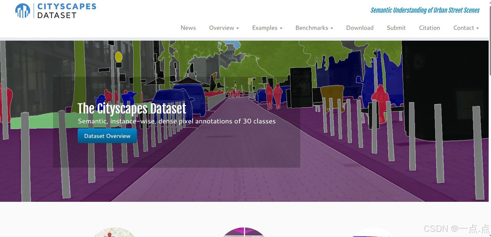Image resolution: width=491 pixels, height=237 pixels.
Task: Click the Cityscapes building logo icon
Action: (x=23, y=11)
